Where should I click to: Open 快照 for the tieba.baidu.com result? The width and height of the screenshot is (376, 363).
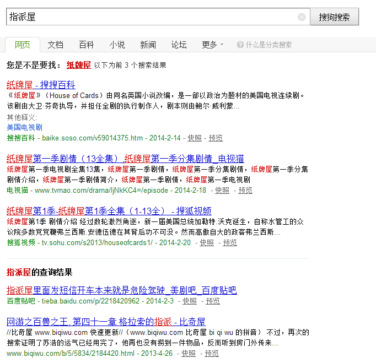(x=190, y=301)
